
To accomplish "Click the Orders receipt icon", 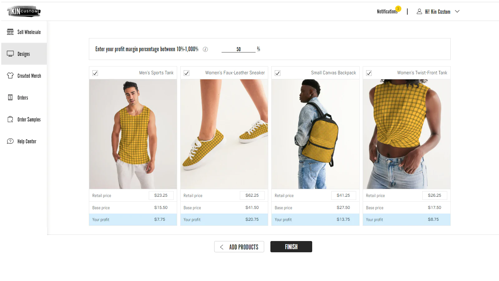I will click(x=10, y=97).
